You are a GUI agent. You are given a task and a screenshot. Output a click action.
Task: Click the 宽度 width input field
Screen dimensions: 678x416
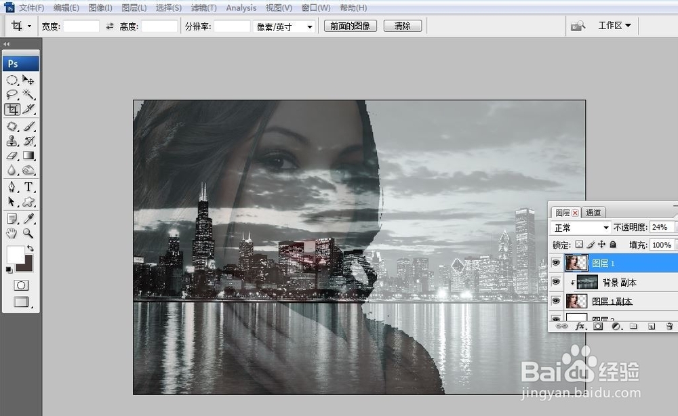point(81,26)
